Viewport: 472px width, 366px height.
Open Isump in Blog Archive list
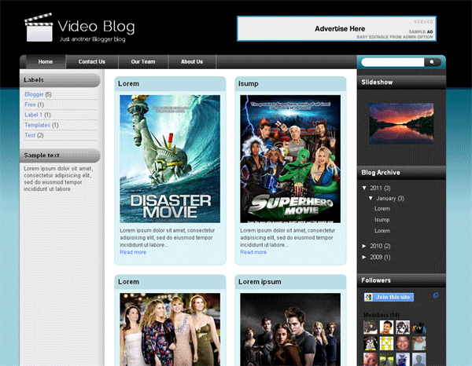(382, 220)
